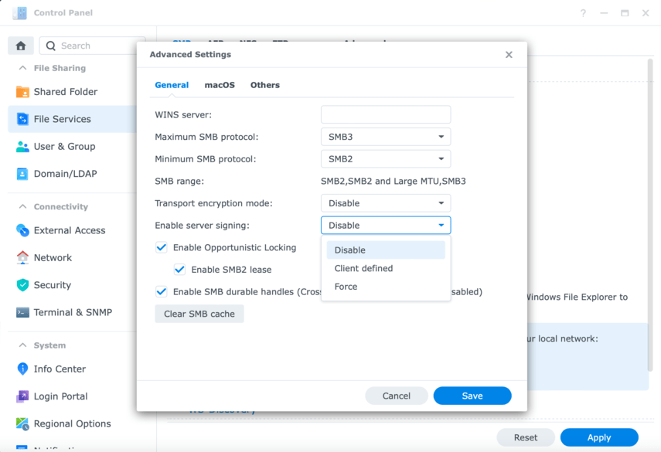Screen dimensions: 661x452
Task: Choose Disable in server signing list
Action: (386, 250)
